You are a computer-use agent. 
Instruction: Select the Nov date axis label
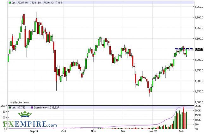pos(93,131)
